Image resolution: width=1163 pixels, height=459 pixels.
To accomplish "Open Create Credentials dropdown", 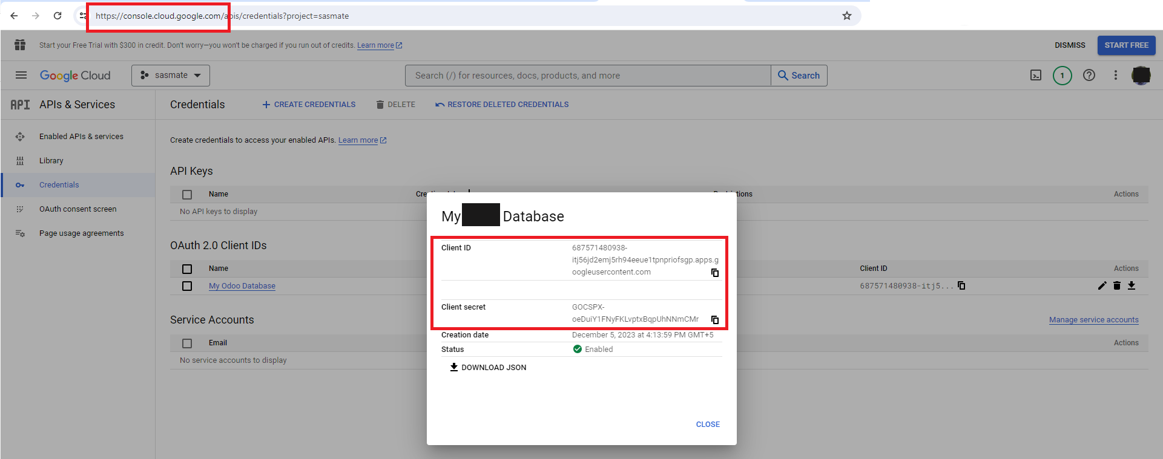I will pos(309,105).
